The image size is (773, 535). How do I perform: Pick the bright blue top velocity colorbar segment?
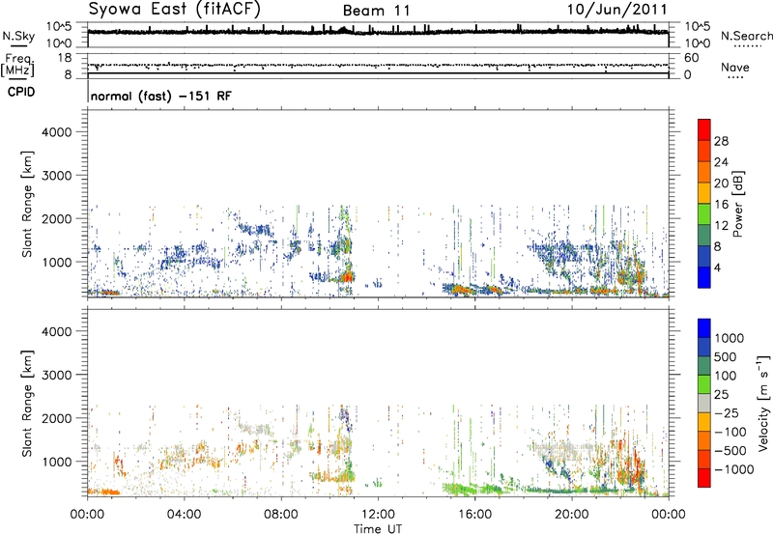pos(704,328)
